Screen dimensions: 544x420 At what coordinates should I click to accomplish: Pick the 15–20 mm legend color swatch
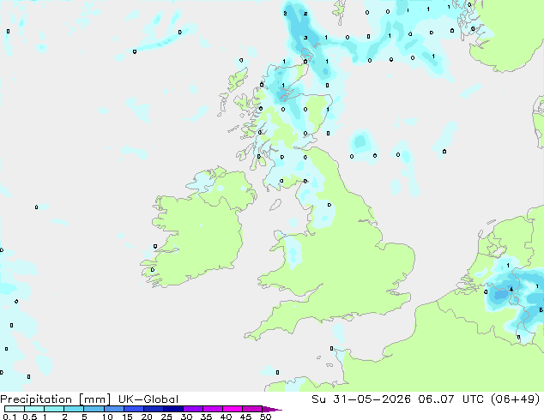pos(133,409)
